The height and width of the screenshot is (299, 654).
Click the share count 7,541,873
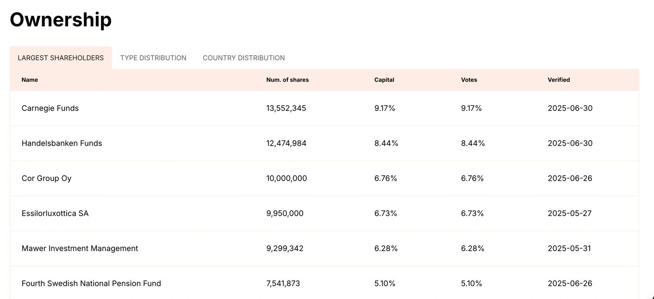click(283, 283)
